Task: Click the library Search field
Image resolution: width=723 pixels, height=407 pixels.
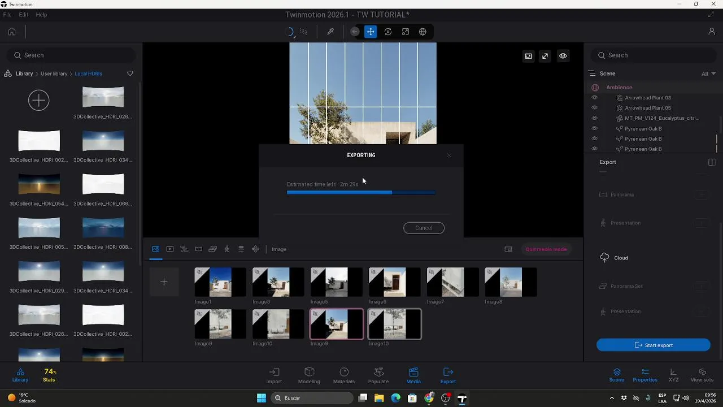Action: pos(72,55)
